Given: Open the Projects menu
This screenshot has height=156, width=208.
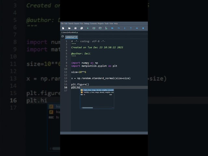Looking at the screenshot, I should coord(101,23).
